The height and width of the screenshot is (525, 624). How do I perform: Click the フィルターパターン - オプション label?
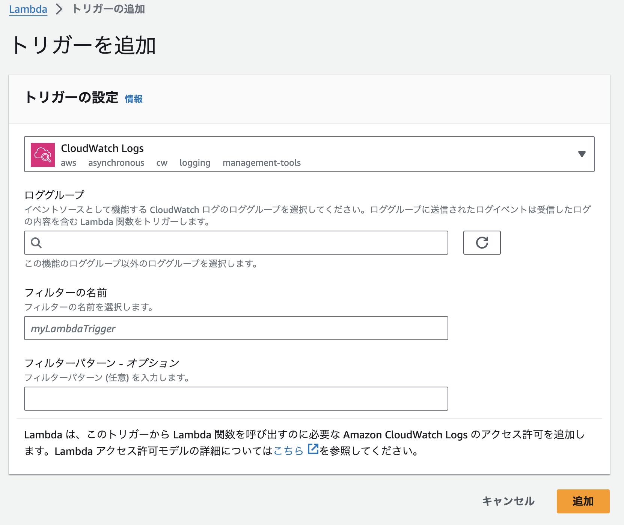pyautogui.click(x=102, y=363)
